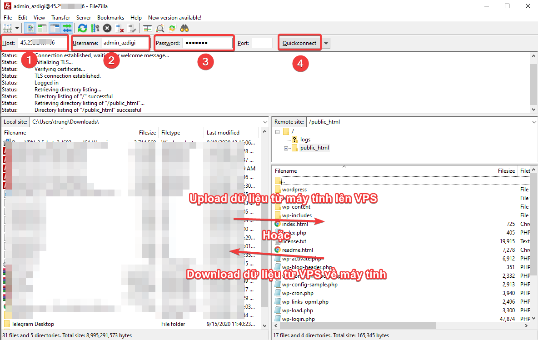Open directory listing filters dialog
The image size is (538, 340).
[x=147, y=28]
